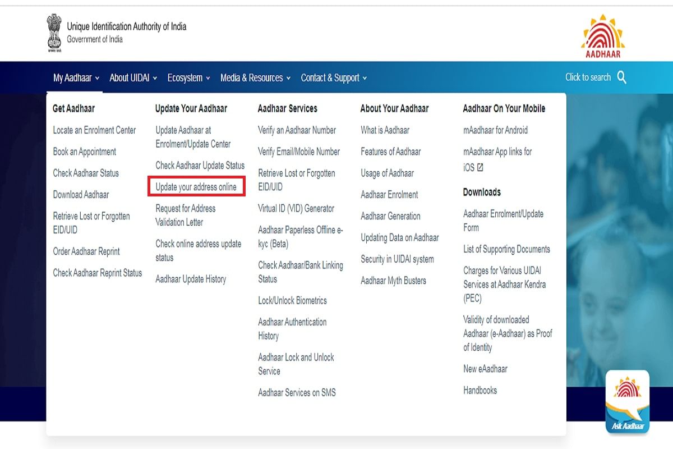Expand the Media & Resources dropdown
673x449 pixels.
252,78
